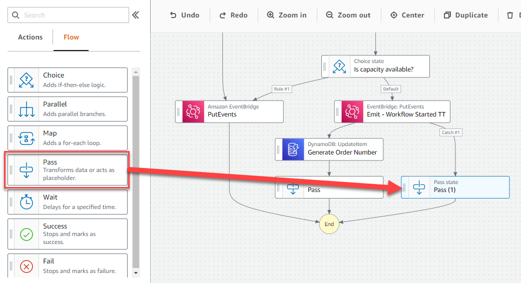521x283 pixels.
Task: Click the Duplicate squares icon
Action: (x=447, y=15)
